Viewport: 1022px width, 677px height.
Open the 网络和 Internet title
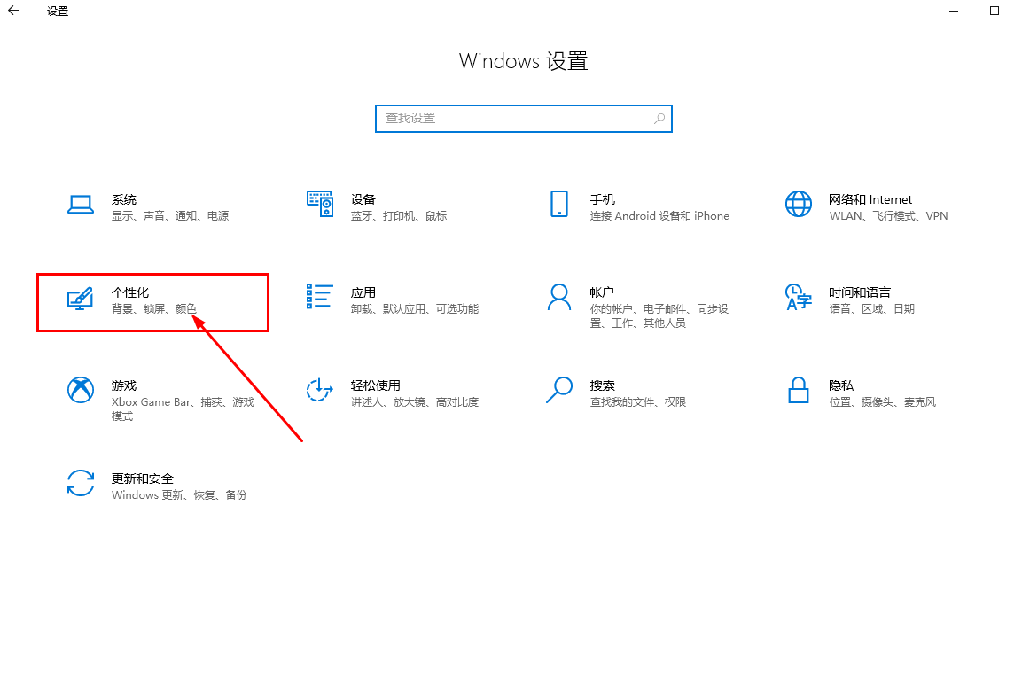(x=870, y=199)
